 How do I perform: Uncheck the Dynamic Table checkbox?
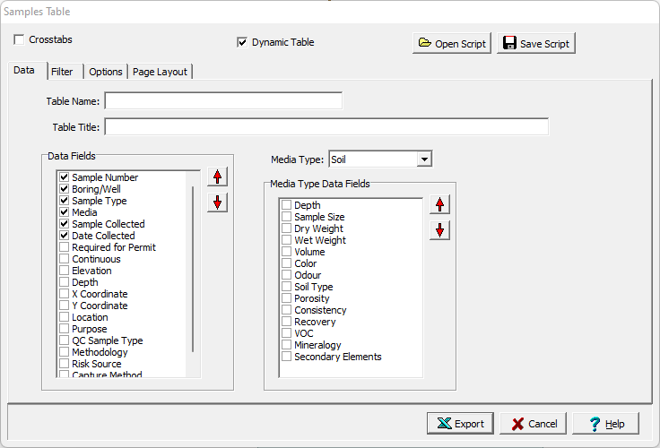coord(242,42)
